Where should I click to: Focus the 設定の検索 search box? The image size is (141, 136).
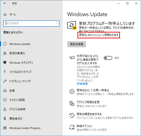(31, 24)
